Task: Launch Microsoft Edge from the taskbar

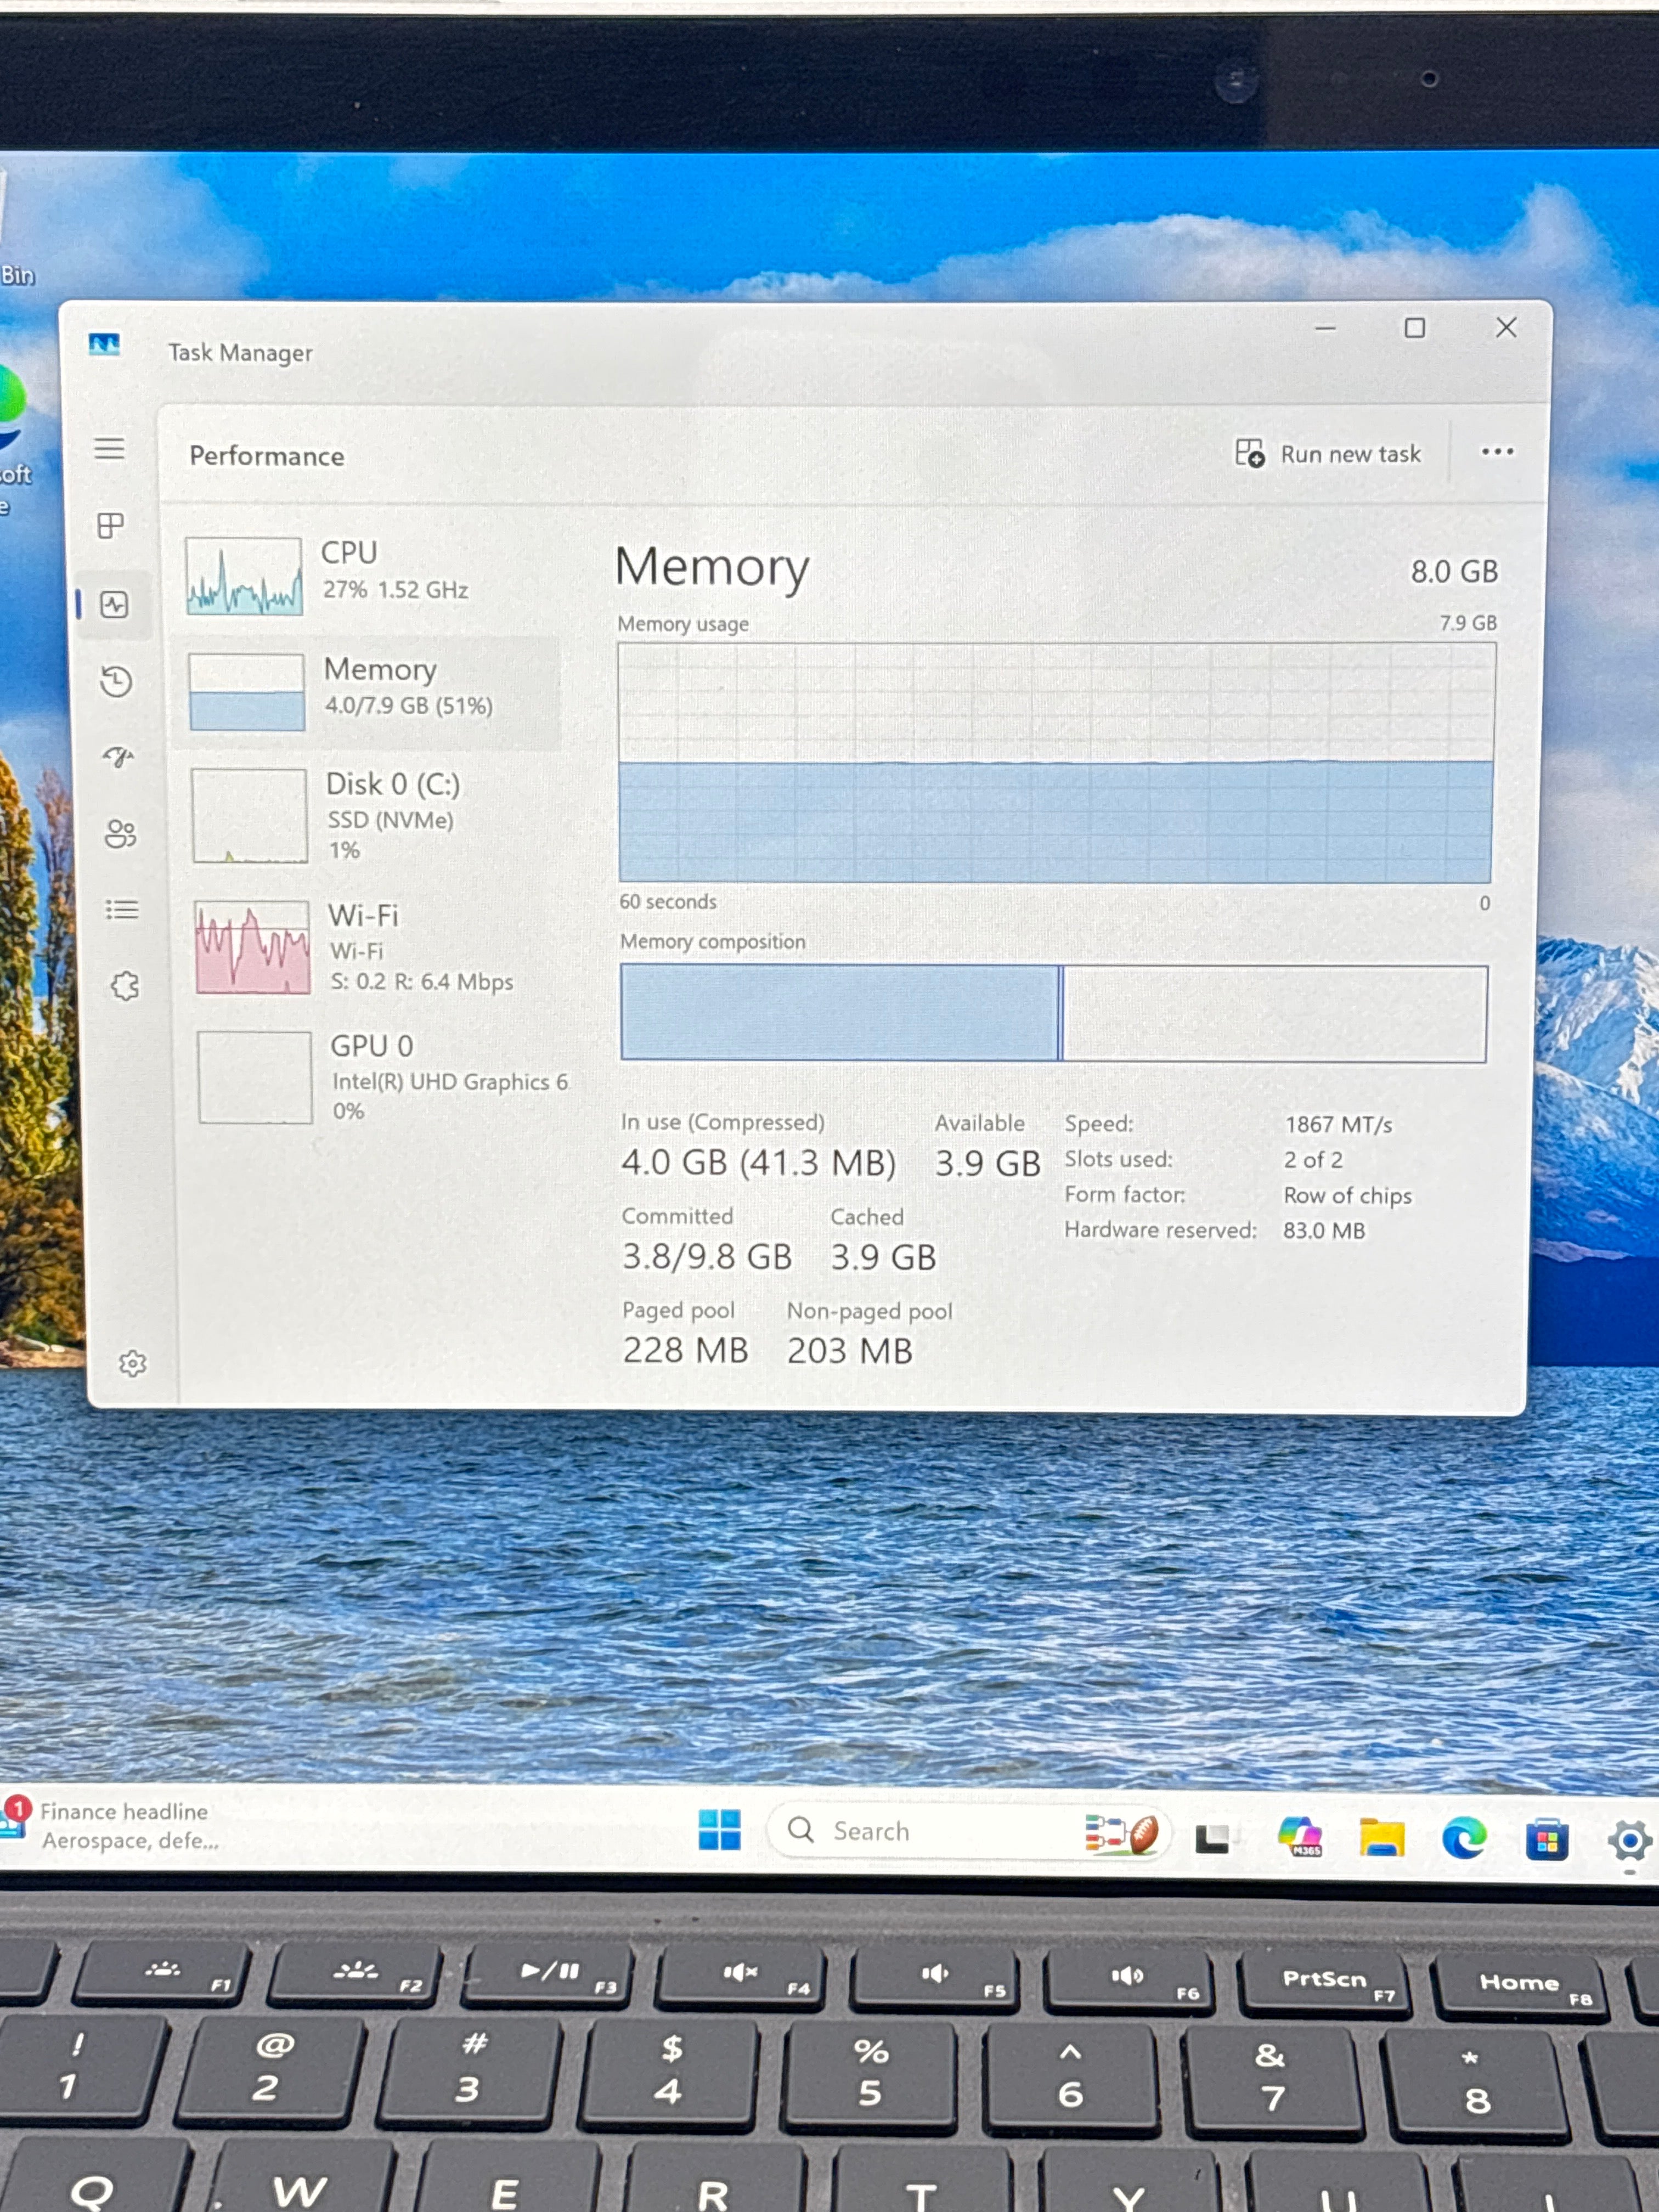Action: pos(1464,1838)
